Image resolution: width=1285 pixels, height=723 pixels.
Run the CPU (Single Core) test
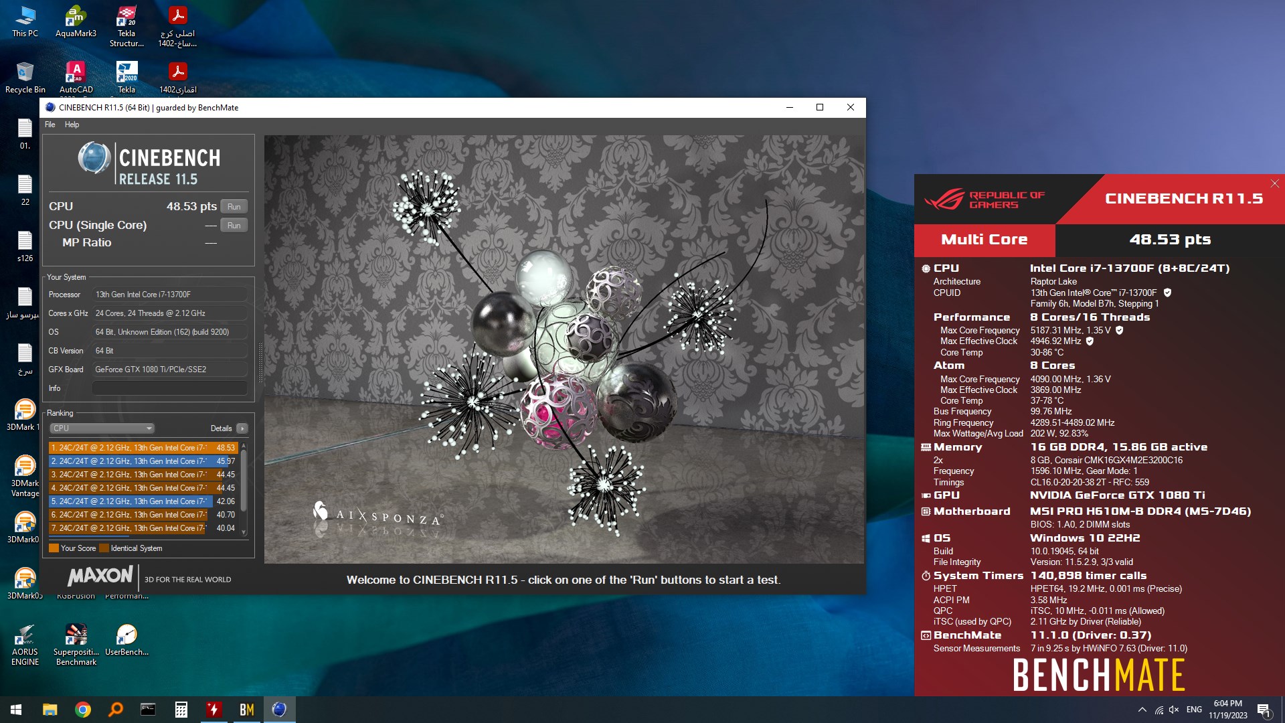coord(234,225)
